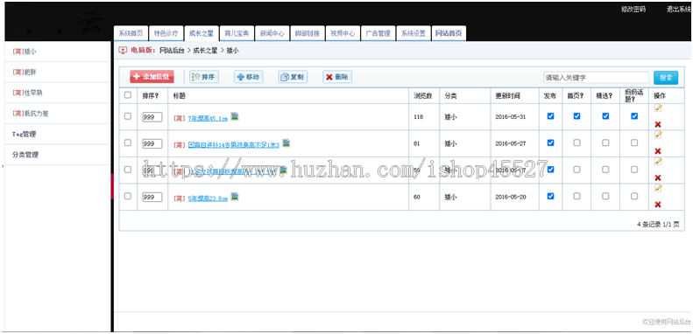Uncheck 妈妈话题 for the 2016-05-31 article
Viewport: 693px width, 334px height.
pos(634,116)
